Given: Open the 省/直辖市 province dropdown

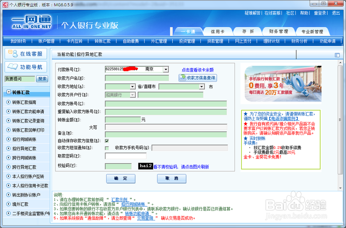Looking at the screenshot, I should tap(133, 87).
